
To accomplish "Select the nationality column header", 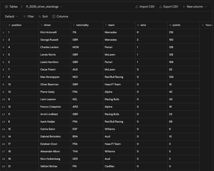I will 87,25.
